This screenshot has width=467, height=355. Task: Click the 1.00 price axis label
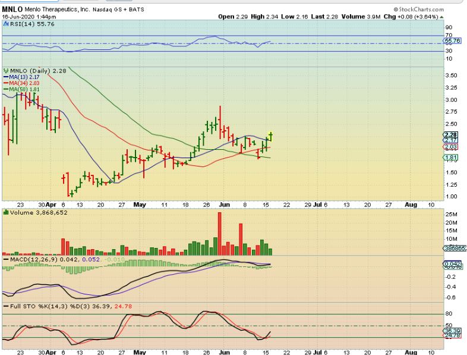451,196
